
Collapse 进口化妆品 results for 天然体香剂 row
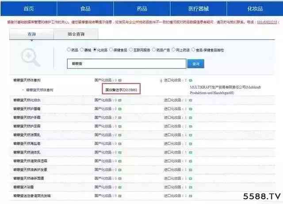pyautogui.click(x=190, y=81)
